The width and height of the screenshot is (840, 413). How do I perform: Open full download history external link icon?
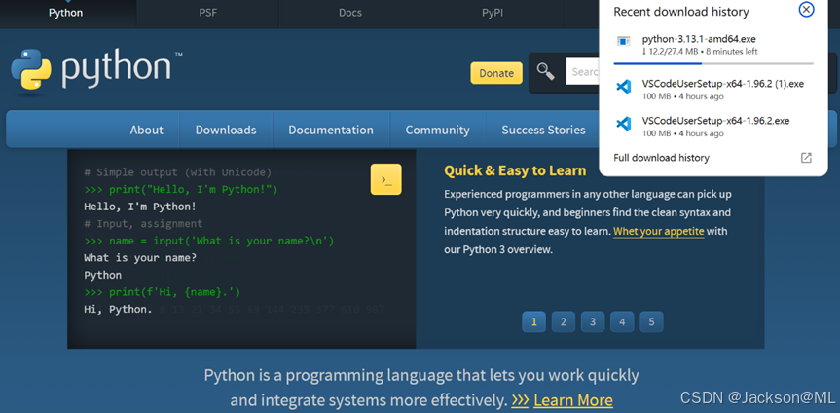click(x=805, y=158)
